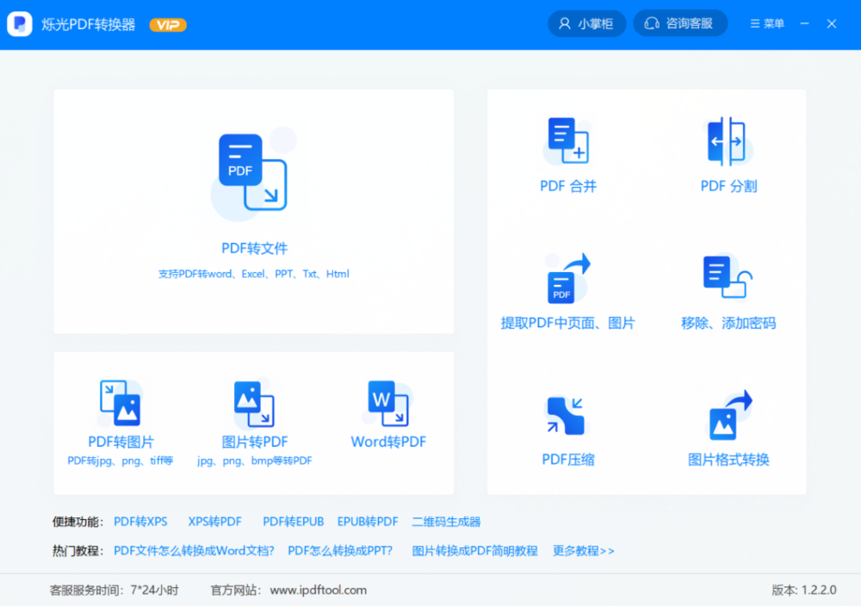Click the 小掌柜 account button
861x606 pixels.
pos(586,24)
